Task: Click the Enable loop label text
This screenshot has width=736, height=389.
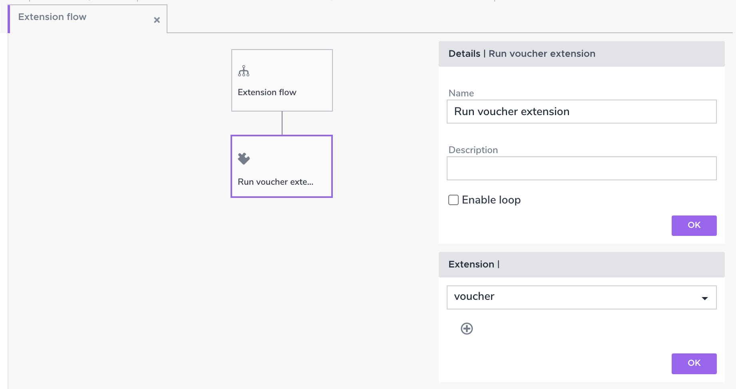Action: (x=491, y=200)
